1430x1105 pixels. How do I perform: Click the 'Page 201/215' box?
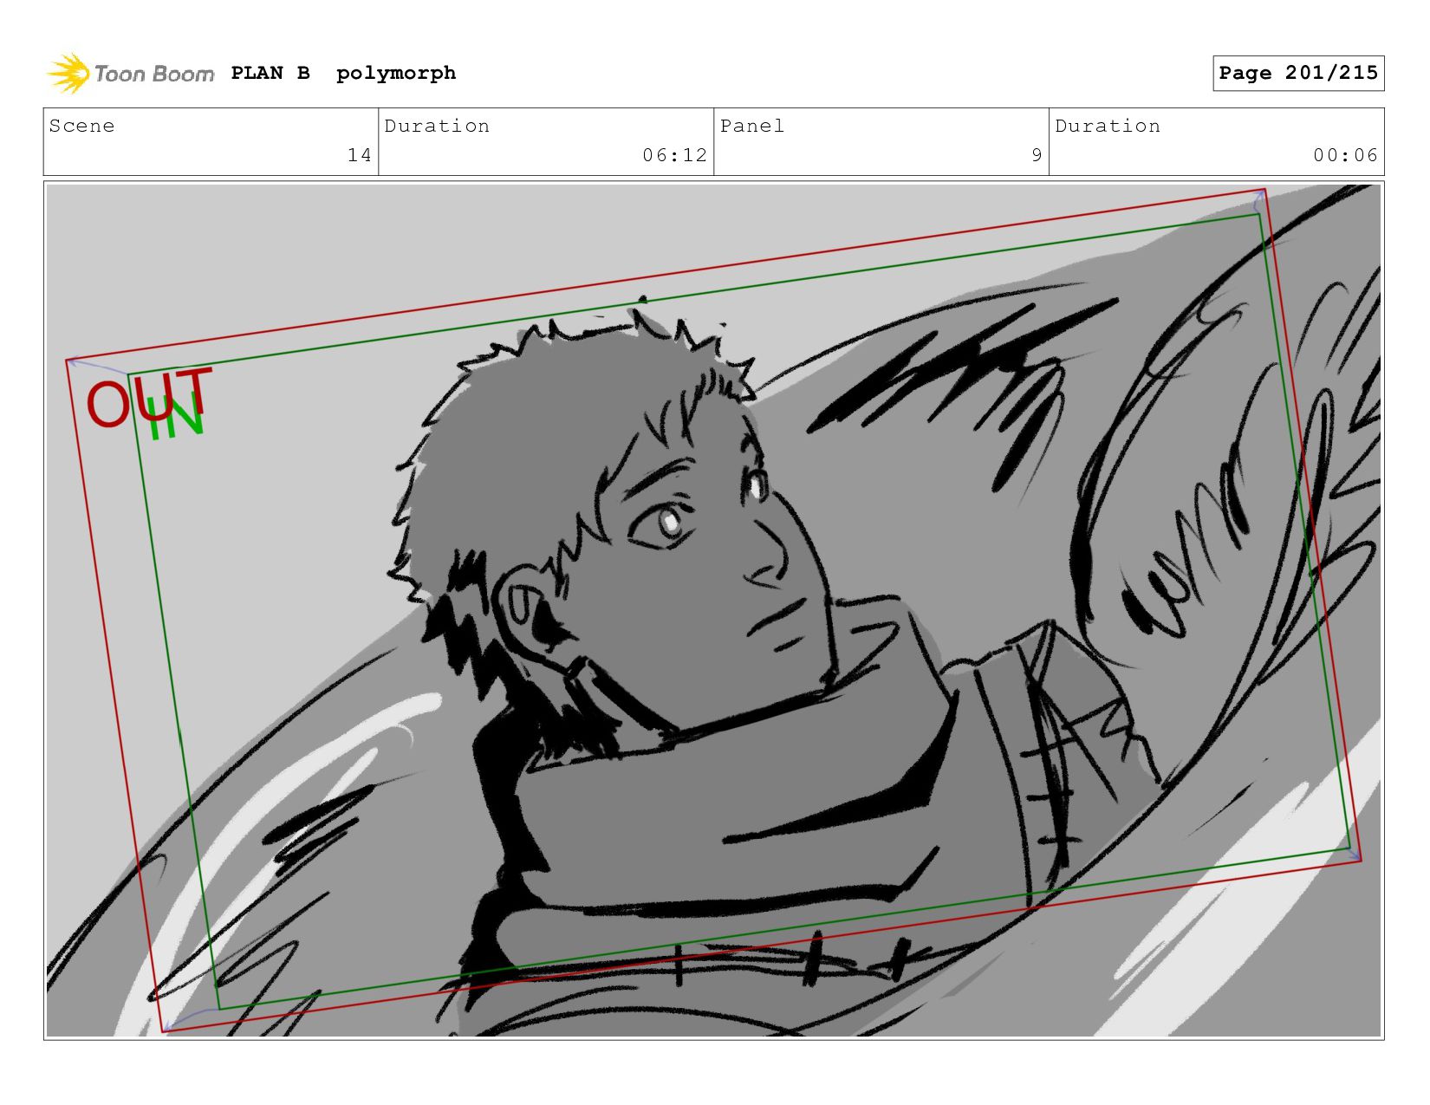click(1298, 73)
